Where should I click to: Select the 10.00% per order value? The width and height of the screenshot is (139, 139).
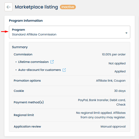point(114,54)
